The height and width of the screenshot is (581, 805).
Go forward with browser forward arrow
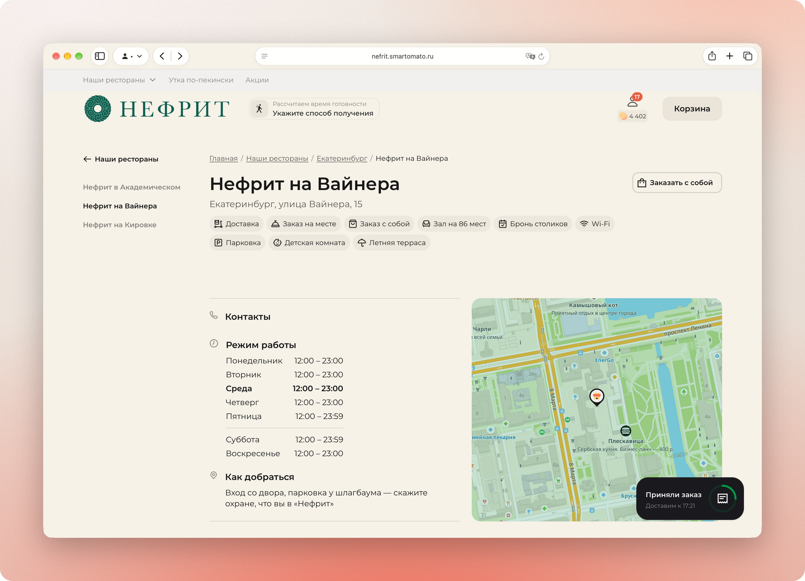point(180,56)
